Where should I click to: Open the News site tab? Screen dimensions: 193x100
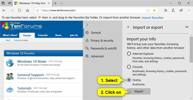click(58, 35)
